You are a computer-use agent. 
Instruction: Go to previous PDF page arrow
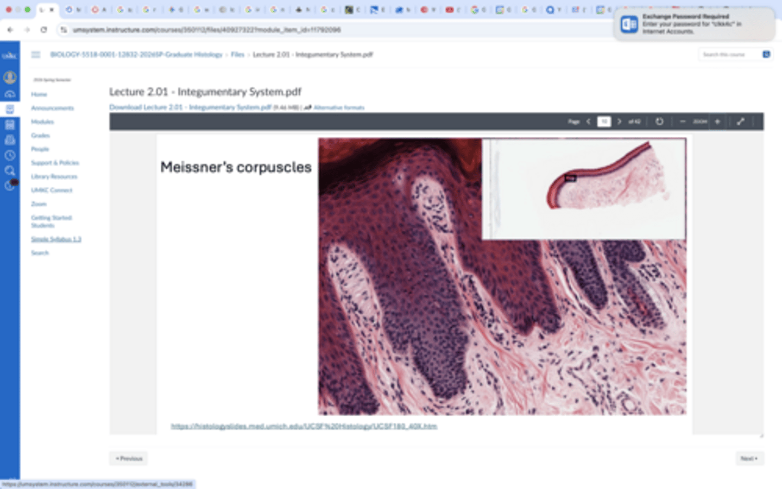click(x=589, y=122)
